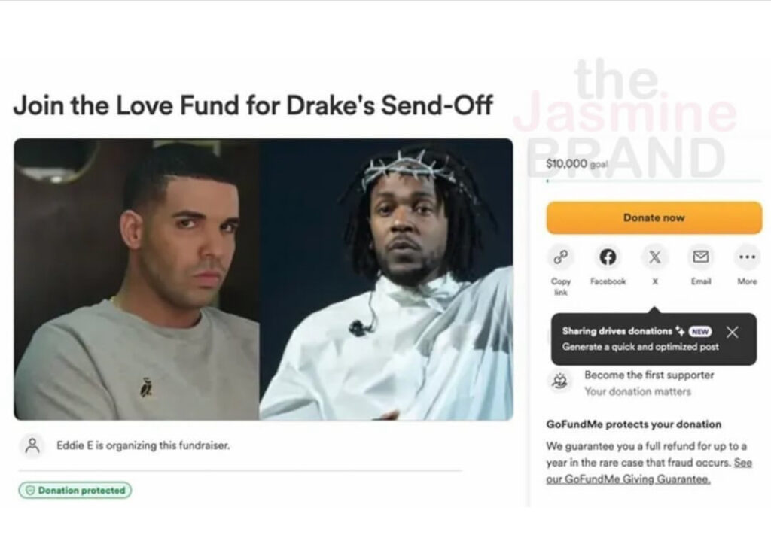Open the Email share envelope icon
Viewport: 771px width, 541px height.
coord(701,257)
